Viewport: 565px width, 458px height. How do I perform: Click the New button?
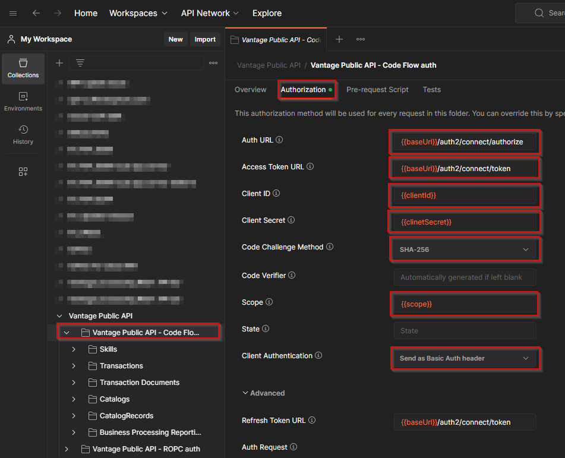point(175,39)
